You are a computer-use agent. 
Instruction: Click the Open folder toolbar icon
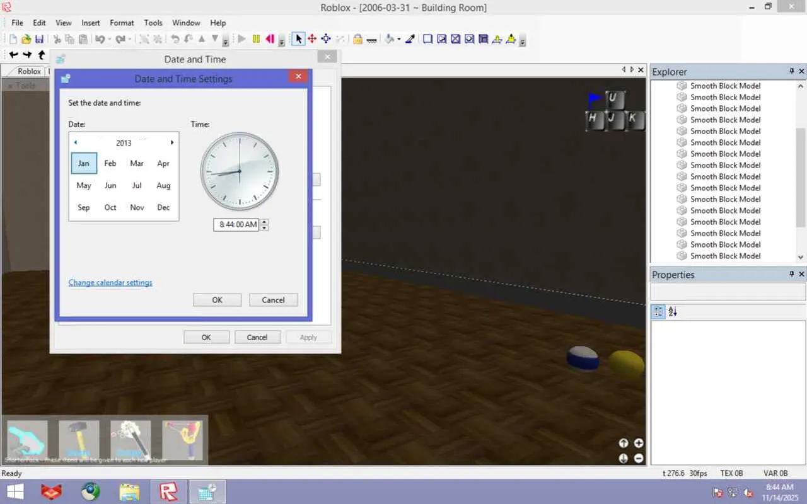click(26, 39)
